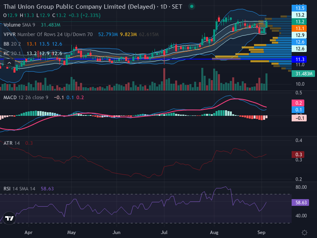Screen dimensions: 317x238
Task: Select the MACD 12 26 indicator title
Action: tap(26, 98)
